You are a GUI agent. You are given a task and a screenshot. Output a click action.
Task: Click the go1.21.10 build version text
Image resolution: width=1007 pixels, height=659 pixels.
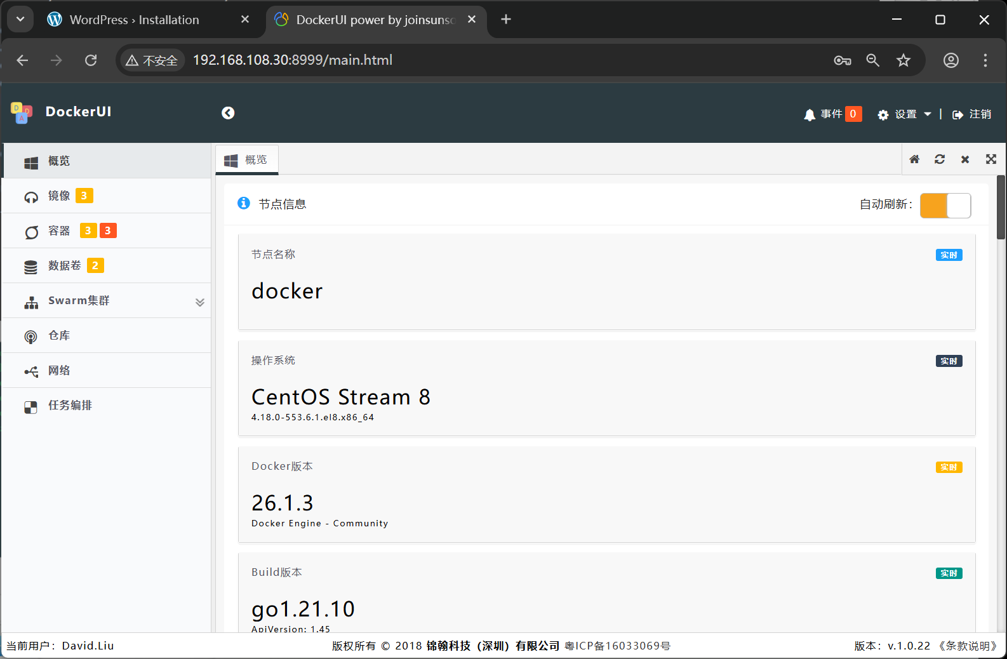tap(303, 609)
